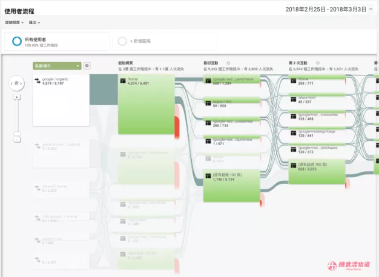Click the red drop-off bar of node 828 / 3,933
Screen dimensions: 379x277
pyautogui.click(x=346, y=185)
